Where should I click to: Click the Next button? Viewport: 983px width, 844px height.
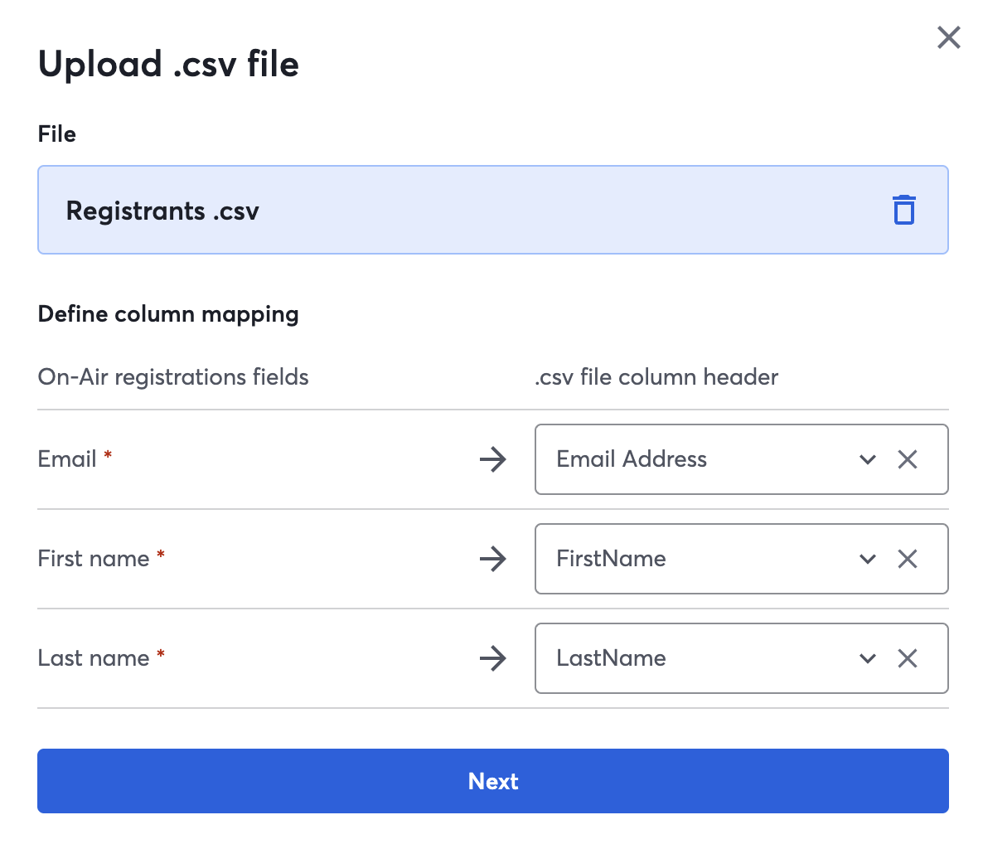[x=493, y=781]
